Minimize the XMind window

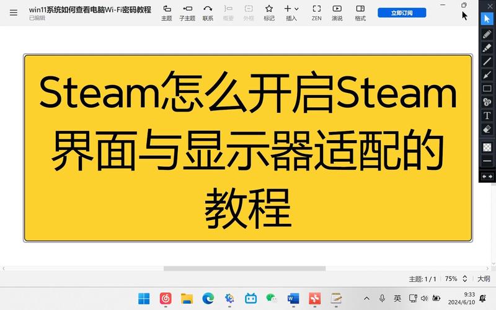443,5
